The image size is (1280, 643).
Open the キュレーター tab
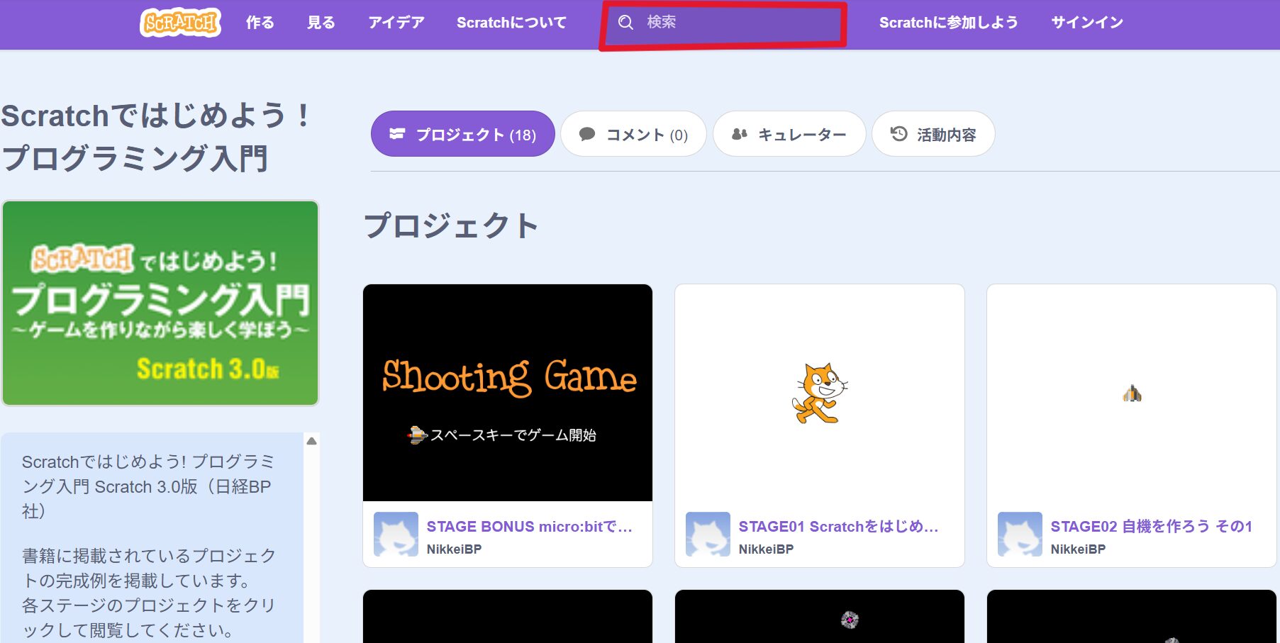789,134
